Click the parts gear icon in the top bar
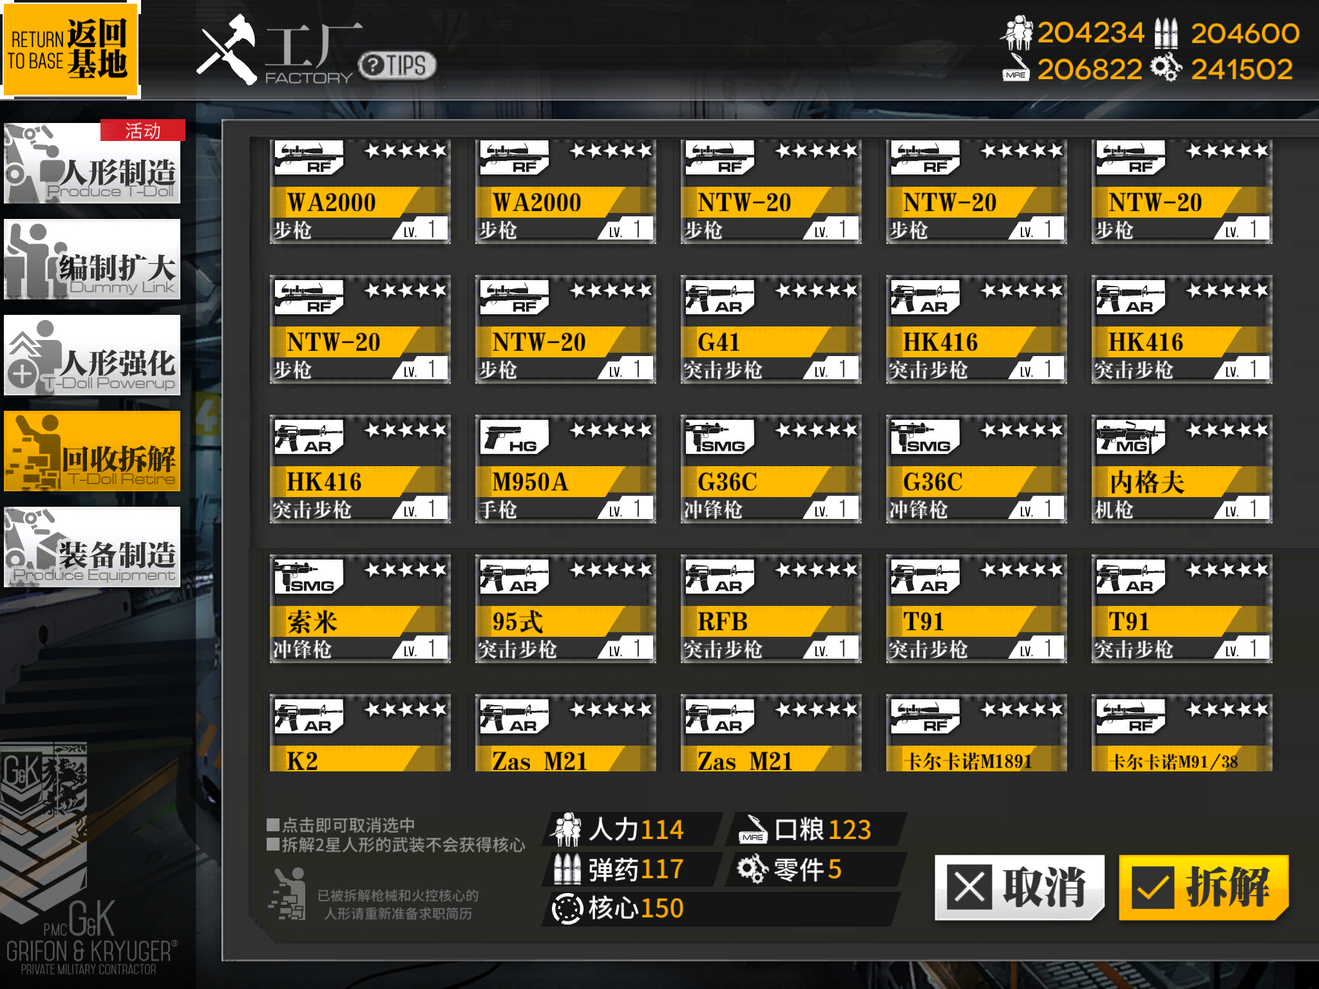 pyautogui.click(x=1166, y=68)
